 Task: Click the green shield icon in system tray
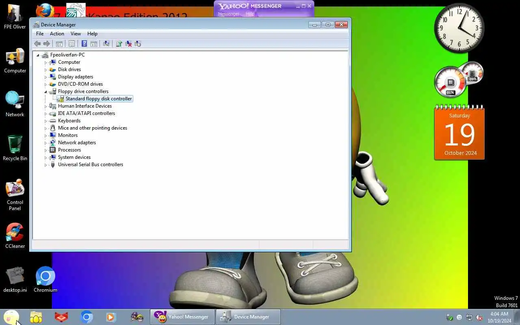[x=450, y=317]
